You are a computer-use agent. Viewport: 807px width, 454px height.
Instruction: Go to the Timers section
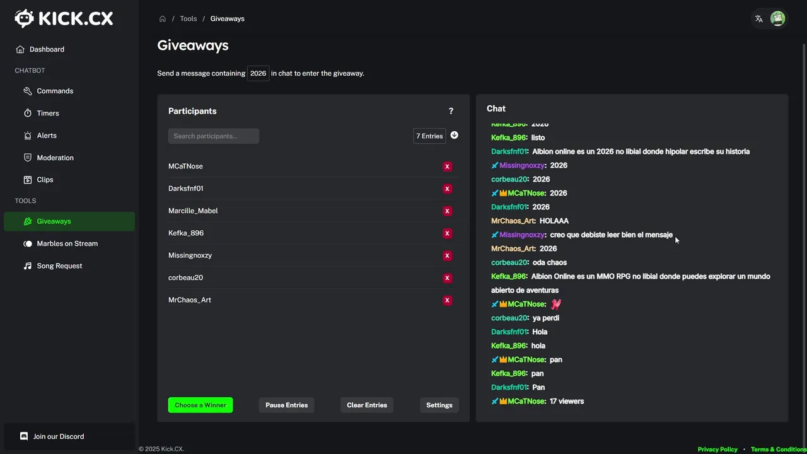(x=48, y=113)
